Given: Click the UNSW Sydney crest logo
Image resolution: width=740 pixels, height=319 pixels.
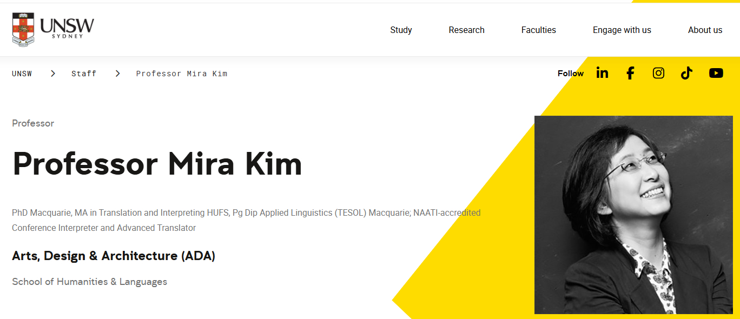Looking at the screenshot, I should pos(53,29).
